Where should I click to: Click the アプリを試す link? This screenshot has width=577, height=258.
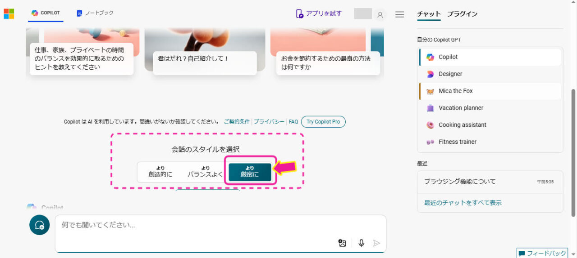pyautogui.click(x=319, y=13)
